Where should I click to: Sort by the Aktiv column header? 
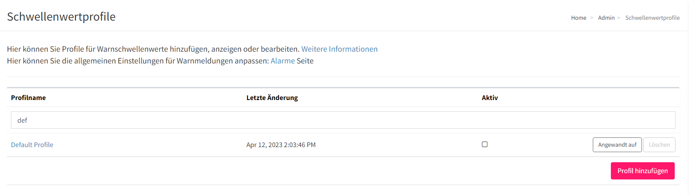tap(490, 97)
